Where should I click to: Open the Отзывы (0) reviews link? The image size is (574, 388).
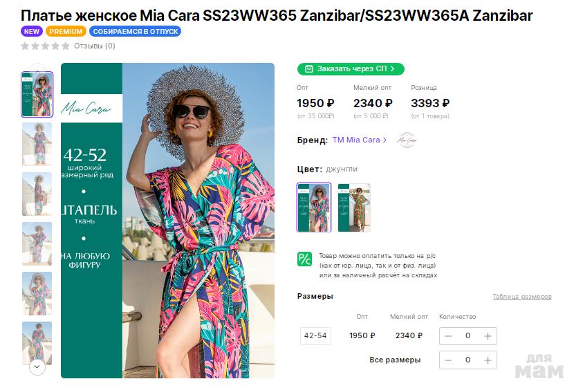[95, 46]
